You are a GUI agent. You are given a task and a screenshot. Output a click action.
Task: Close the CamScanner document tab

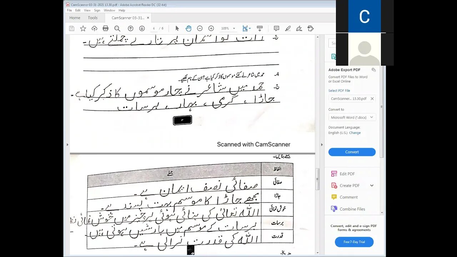click(148, 18)
